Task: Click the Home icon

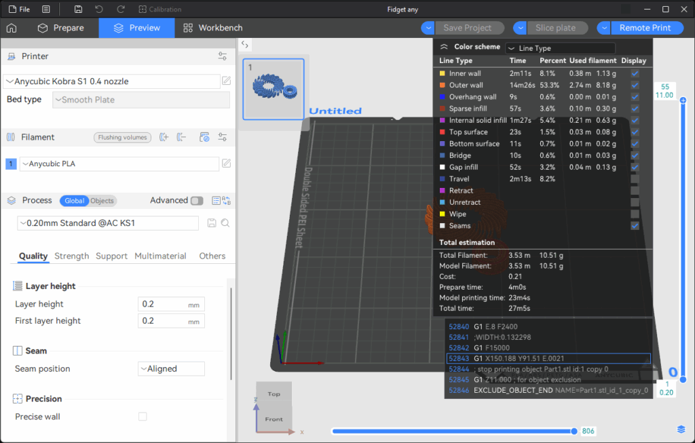Action: pyautogui.click(x=12, y=28)
